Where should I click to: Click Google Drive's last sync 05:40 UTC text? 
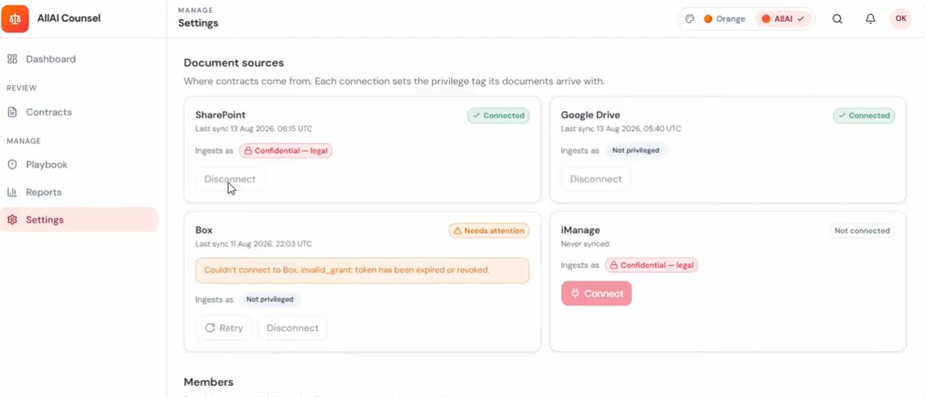621,129
